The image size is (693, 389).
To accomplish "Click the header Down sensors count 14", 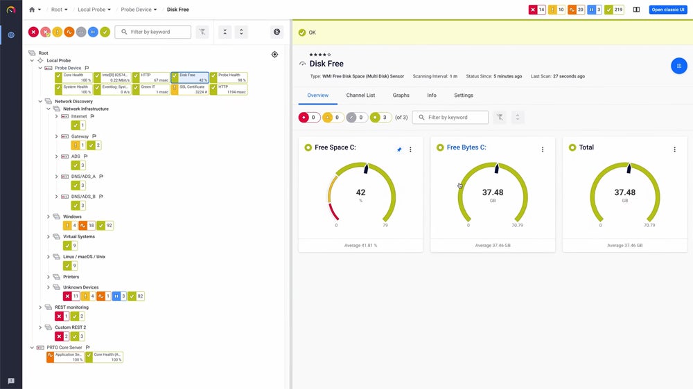I will pyautogui.click(x=537, y=9).
